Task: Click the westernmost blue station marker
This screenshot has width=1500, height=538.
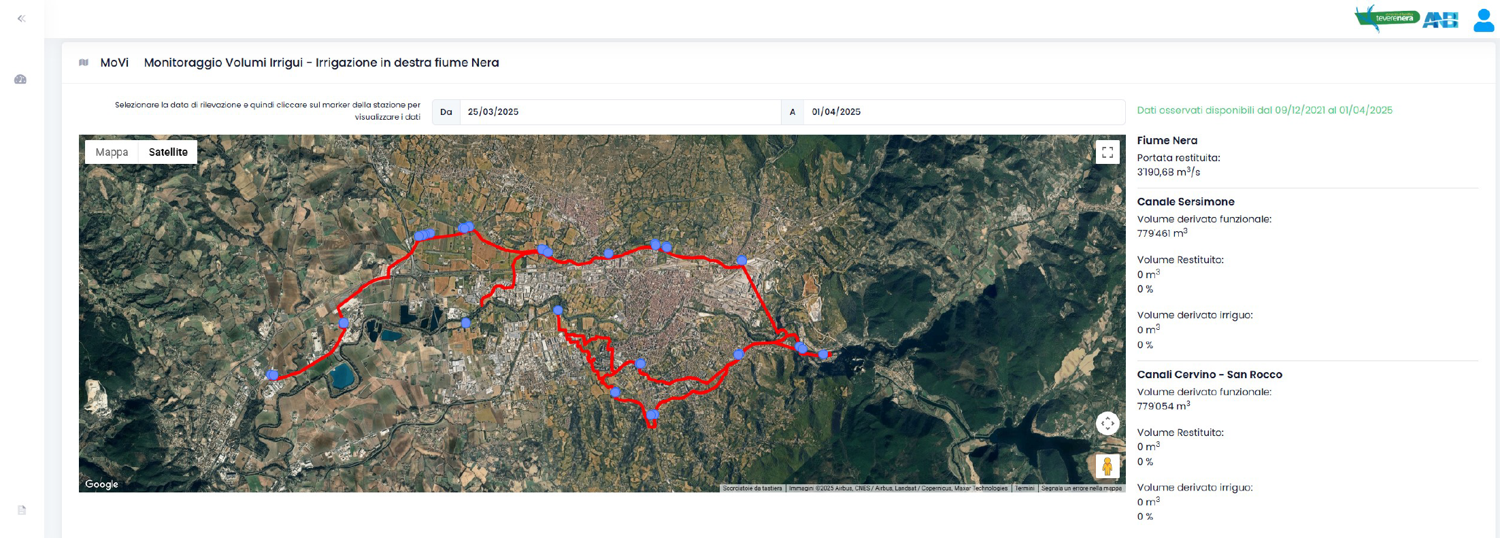Action: point(271,375)
